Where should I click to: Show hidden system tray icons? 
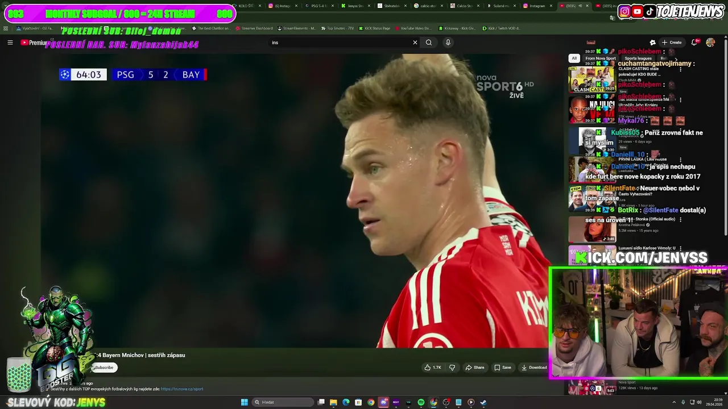(674, 402)
